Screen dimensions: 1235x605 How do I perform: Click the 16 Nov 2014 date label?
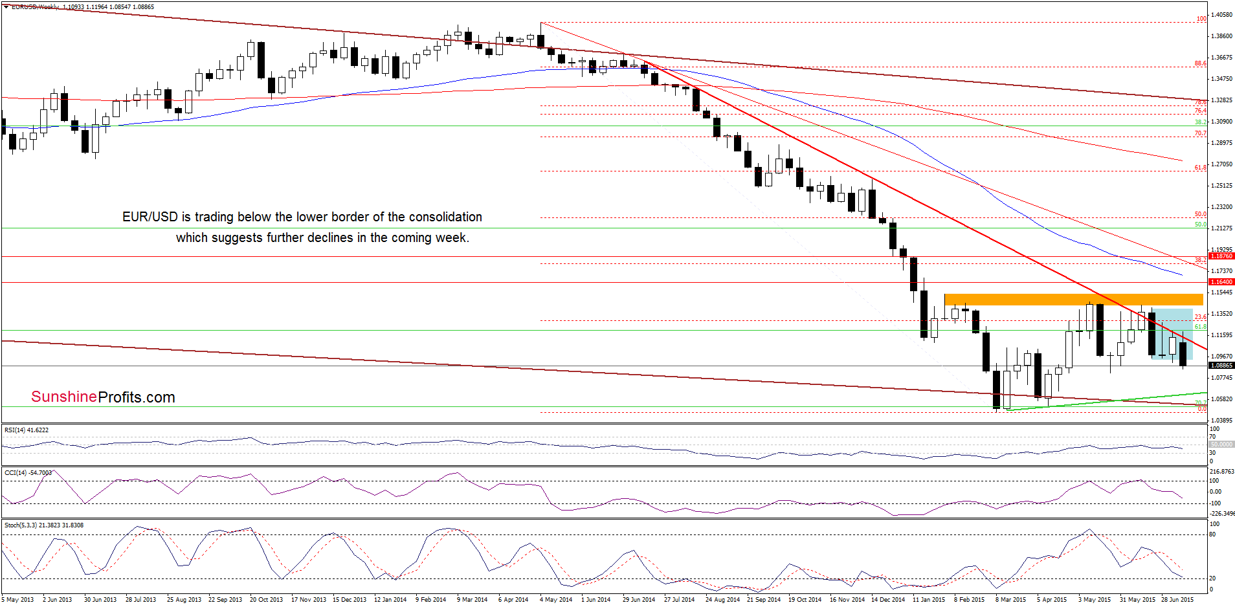click(847, 600)
